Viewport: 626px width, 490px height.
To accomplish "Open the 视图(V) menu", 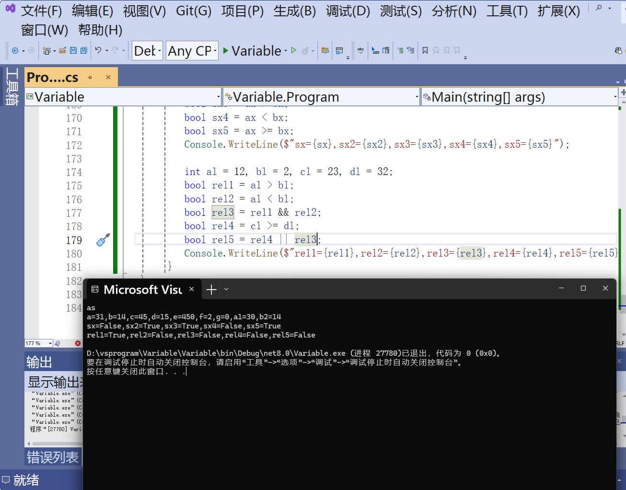I will coord(144,11).
